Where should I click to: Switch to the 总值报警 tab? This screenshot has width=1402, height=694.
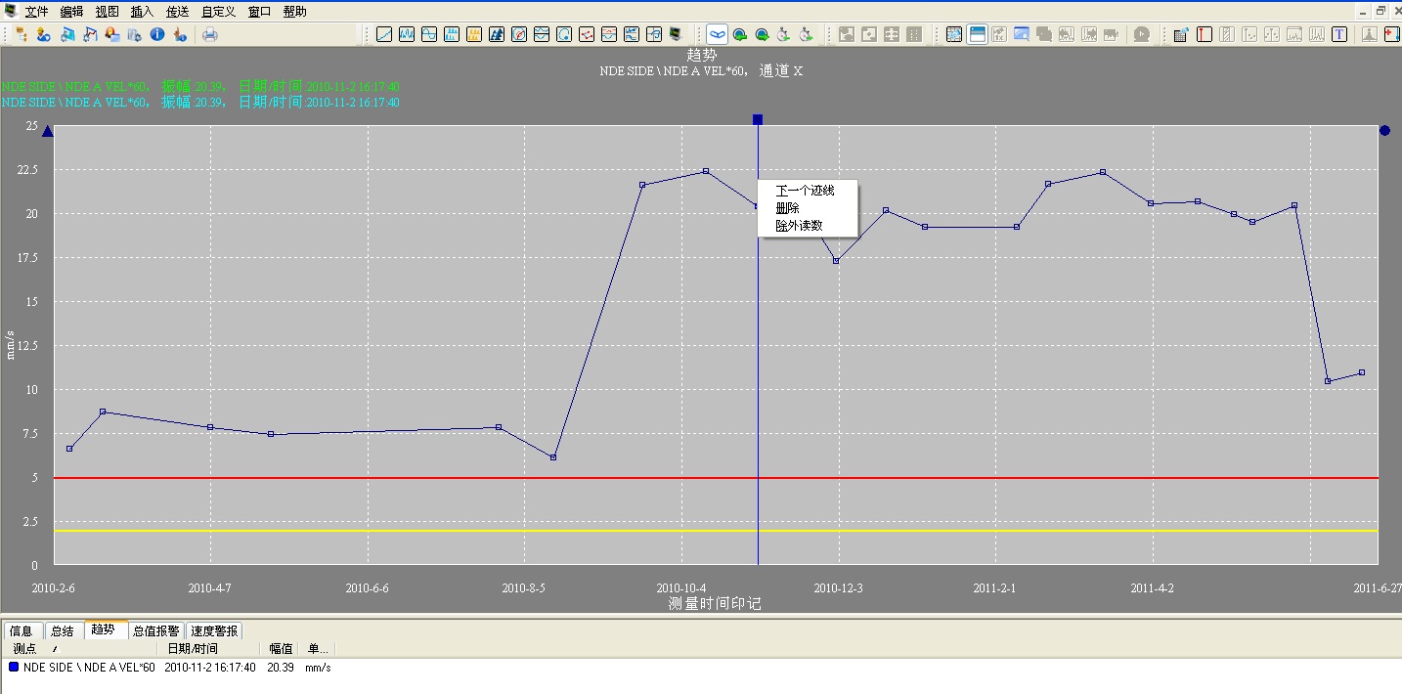[x=156, y=630]
